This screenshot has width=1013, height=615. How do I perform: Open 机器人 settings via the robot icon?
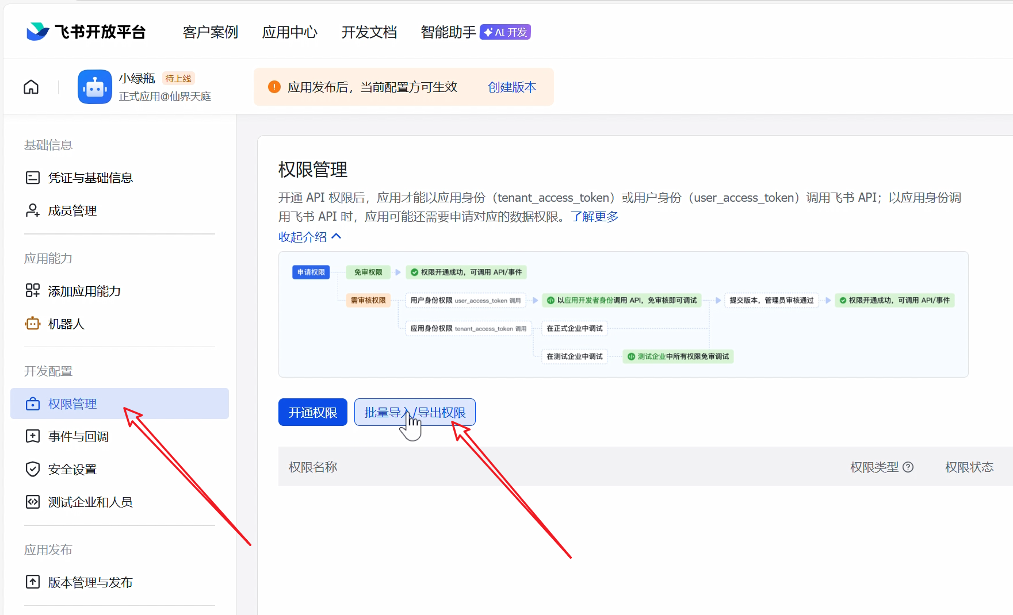coord(33,324)
